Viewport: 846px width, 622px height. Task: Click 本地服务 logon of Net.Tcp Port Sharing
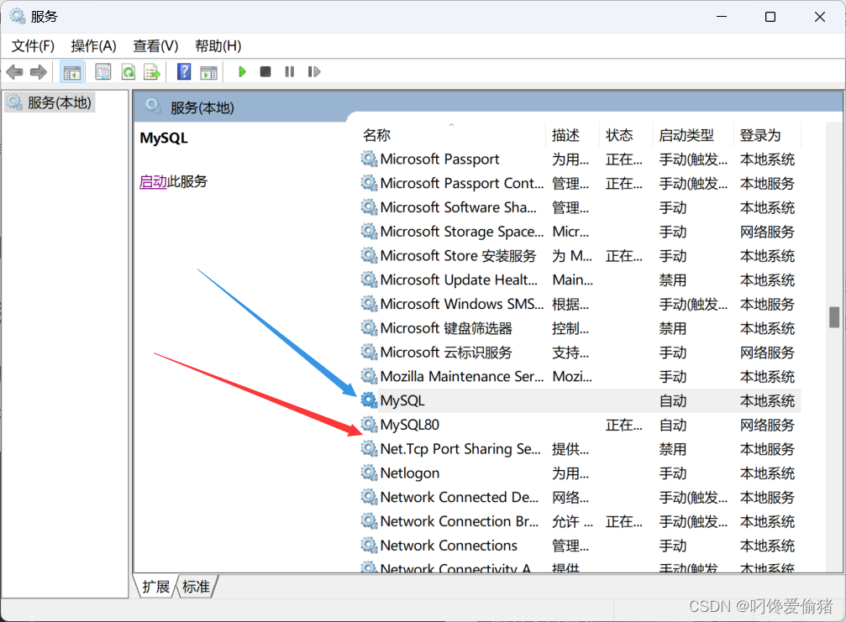pyautogui.click(x=767, y=449)
